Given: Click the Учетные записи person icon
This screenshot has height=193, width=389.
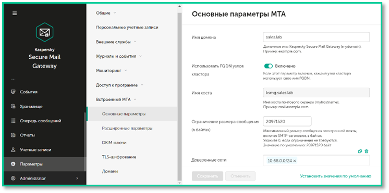Looking at the screenshot, I should 14,150.
